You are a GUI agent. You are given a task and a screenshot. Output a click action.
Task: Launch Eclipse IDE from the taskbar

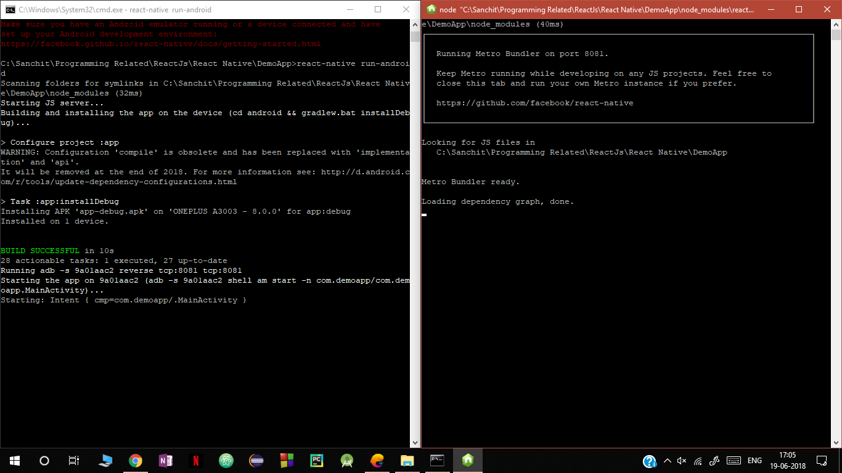[x=256, y=460]
